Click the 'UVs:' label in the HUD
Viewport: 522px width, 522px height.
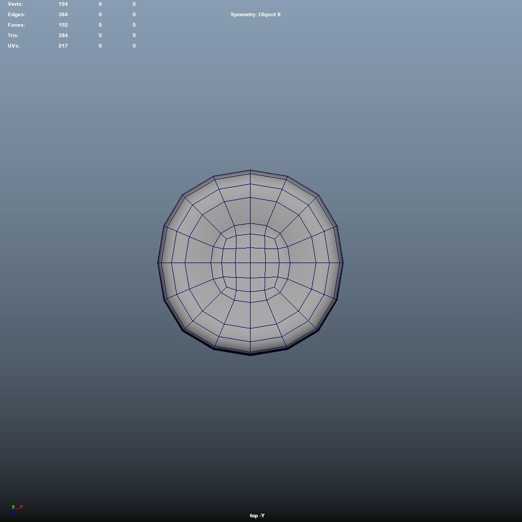tap(14, 45)
